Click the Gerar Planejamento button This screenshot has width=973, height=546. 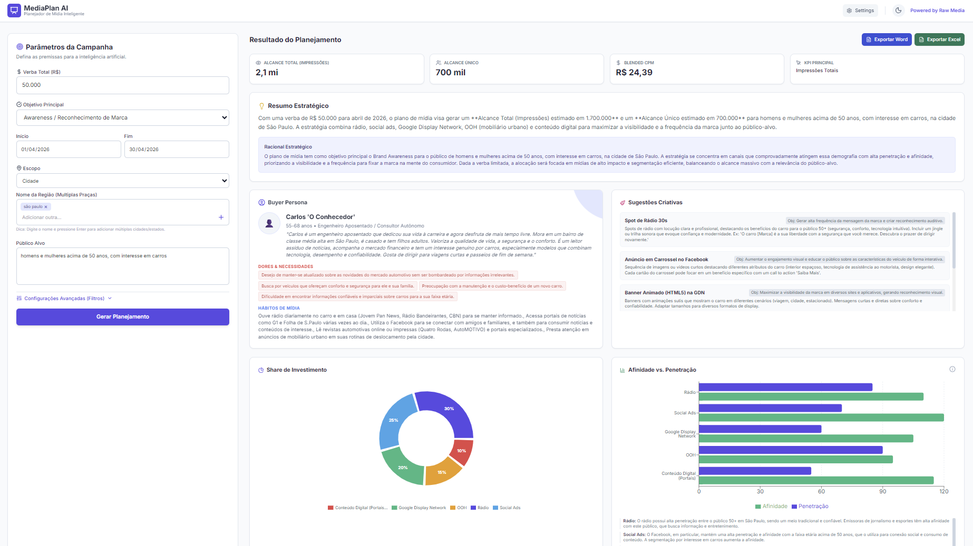pos(123,317)
